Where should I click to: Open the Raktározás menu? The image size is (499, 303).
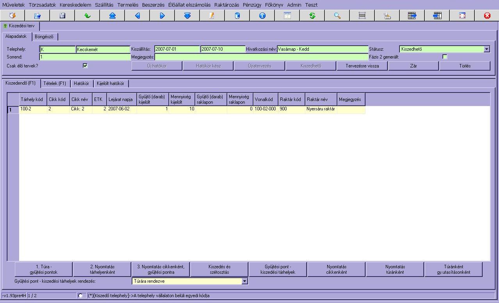tap(226, 5)
